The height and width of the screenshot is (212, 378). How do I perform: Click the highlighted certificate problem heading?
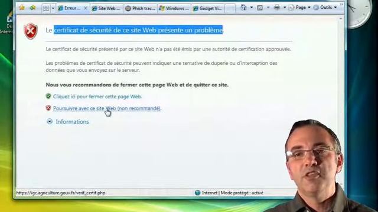click(138, 30)
